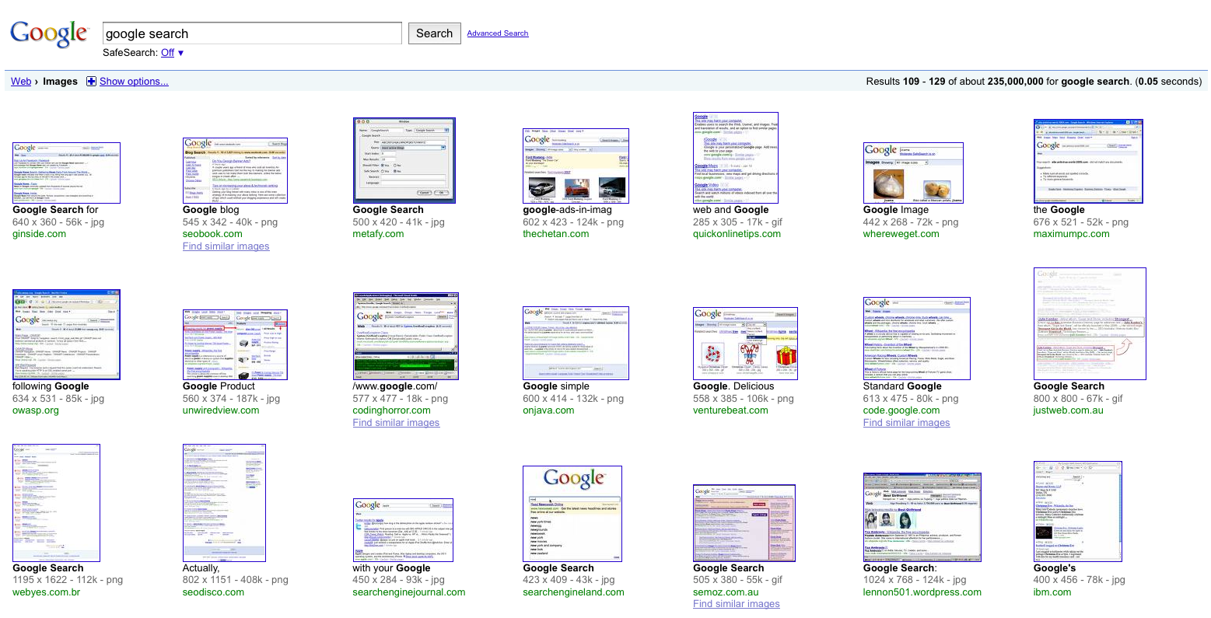Open the owasp.org thumbnail
The height and width of the screenshot is (618, 1211).
(67, 335)
